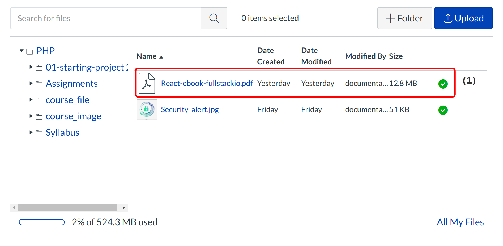The height and width of the screenshot is (246, 503).
Task: Expand the 01-starting-project folder arrow
Action: point(31,67)
